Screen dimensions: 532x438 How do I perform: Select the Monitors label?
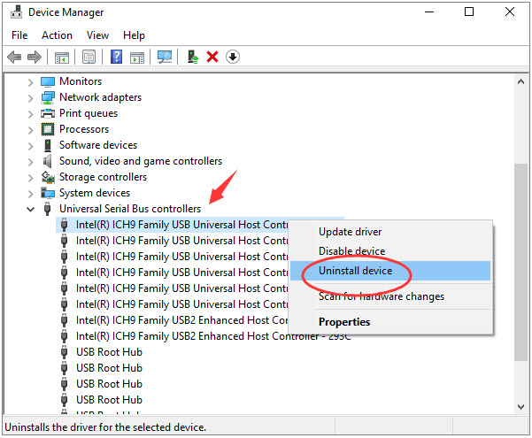(81, 81)
